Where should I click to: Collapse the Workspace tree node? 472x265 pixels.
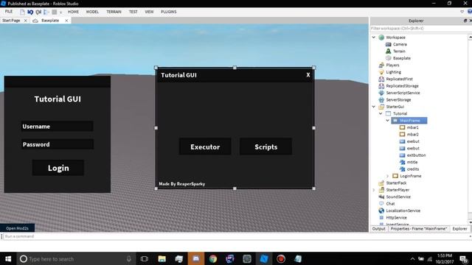374,38
